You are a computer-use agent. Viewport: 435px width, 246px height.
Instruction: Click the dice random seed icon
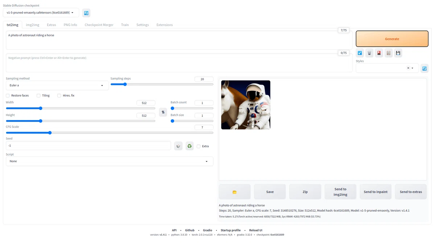click(x=178, y=146)
